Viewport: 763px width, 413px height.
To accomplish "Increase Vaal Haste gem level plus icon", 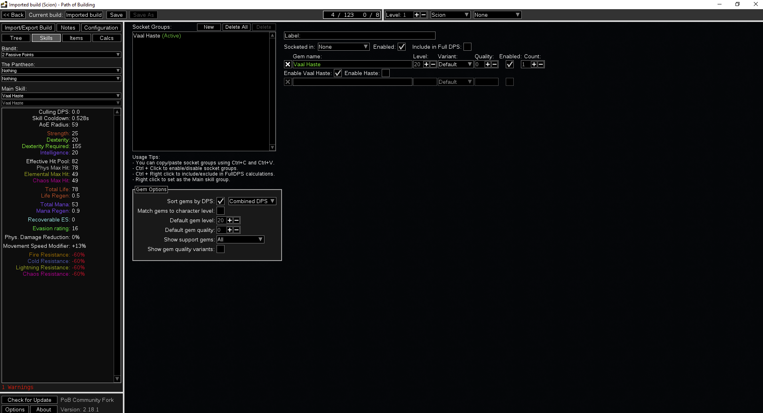I will click(426, 64).
